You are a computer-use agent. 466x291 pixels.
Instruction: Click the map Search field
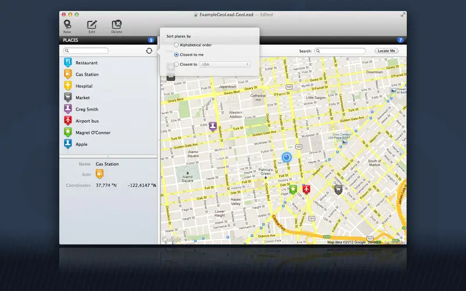click(x=340, y=51)
